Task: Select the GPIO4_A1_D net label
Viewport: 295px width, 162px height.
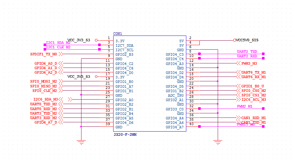Action: pyautogui.click(x=46, y=68)
